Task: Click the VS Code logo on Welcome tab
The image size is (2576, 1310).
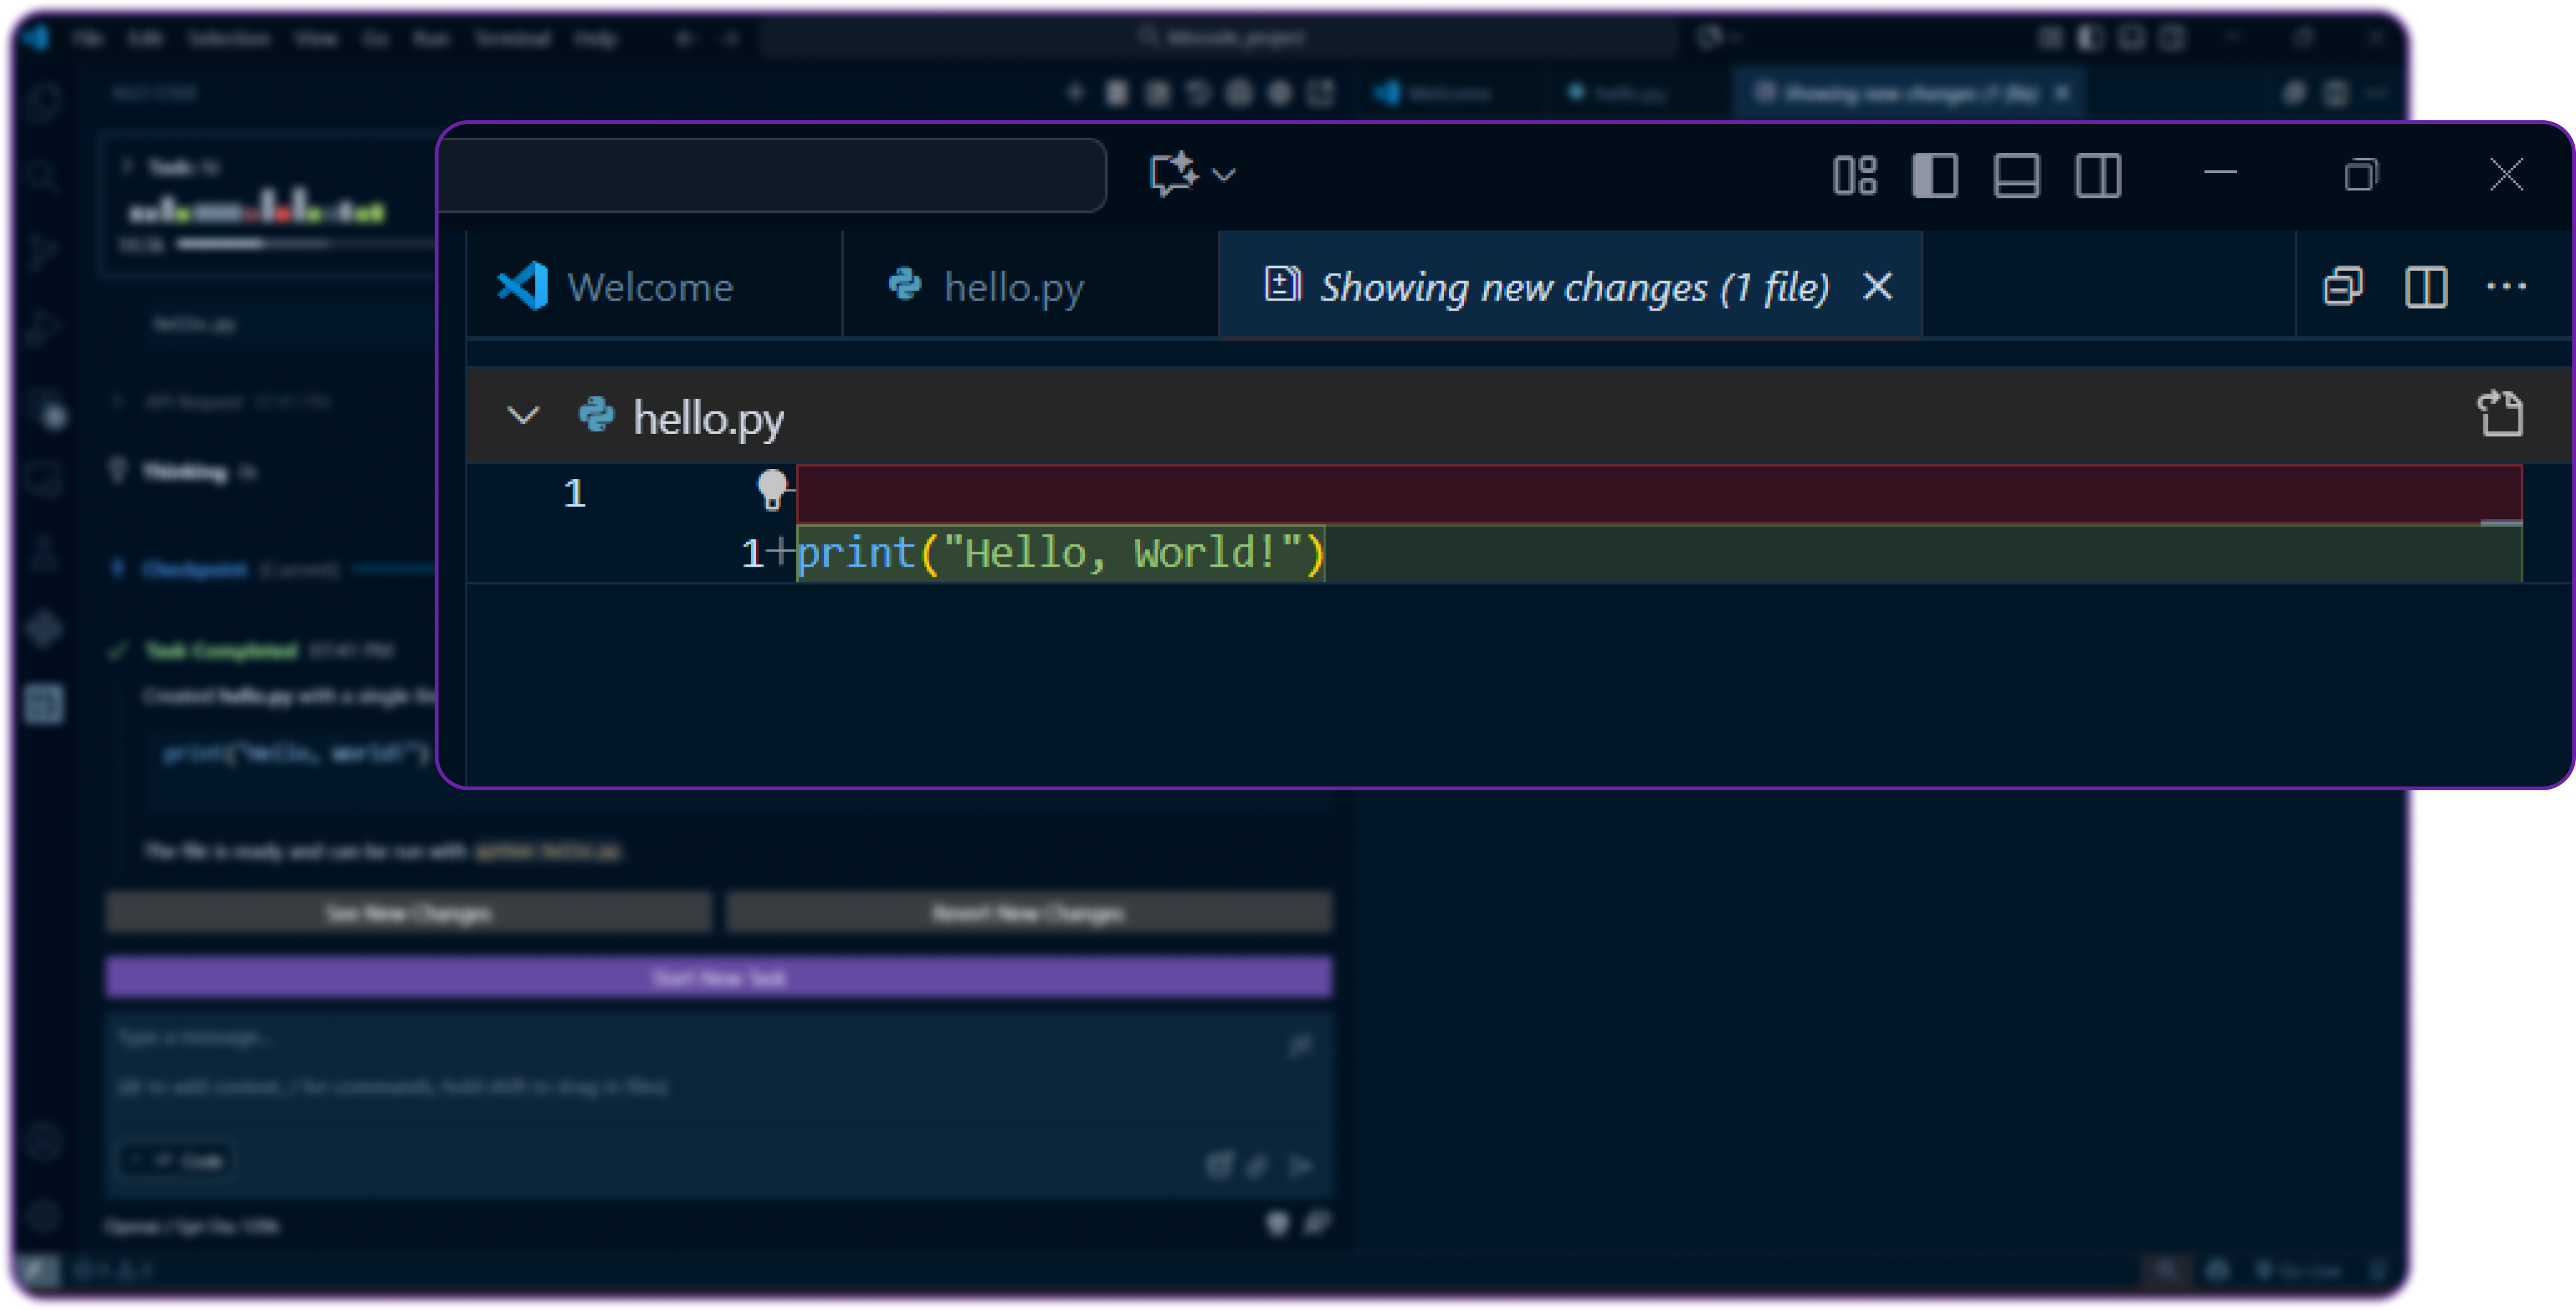Action: [x=523, y=286]
